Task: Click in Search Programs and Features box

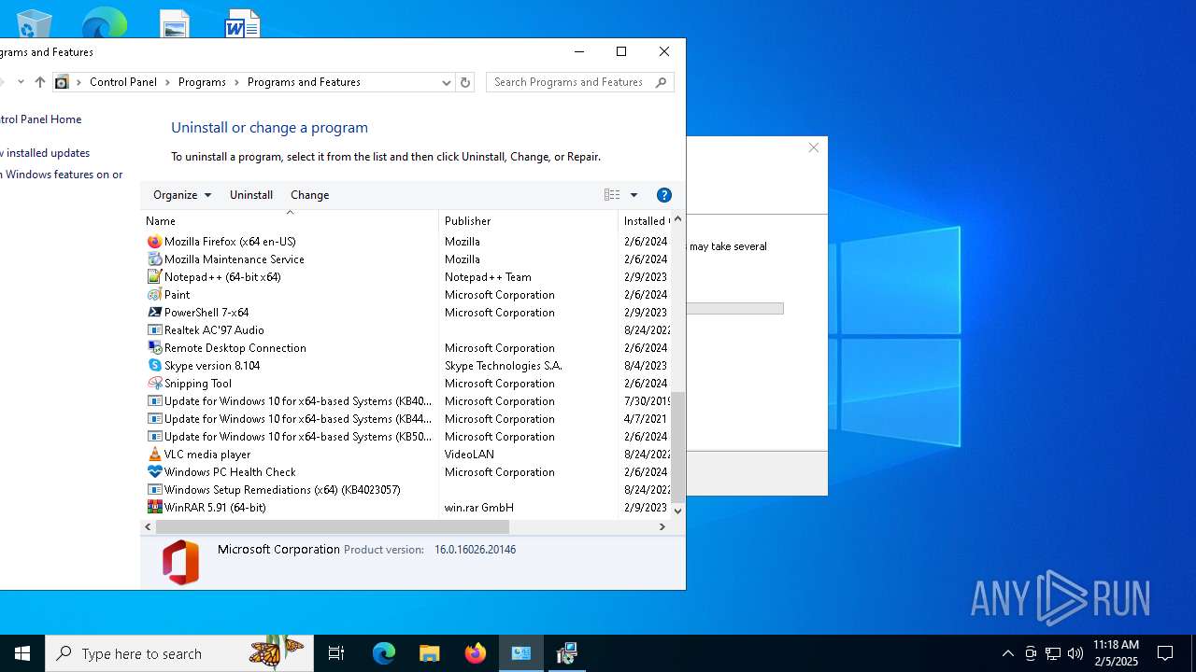Action: [570, 82]
